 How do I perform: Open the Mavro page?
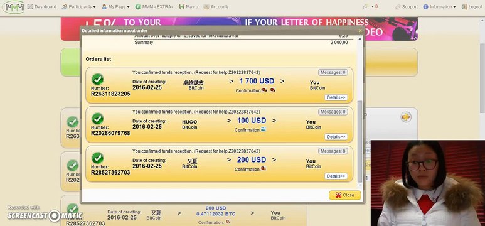[x=188, y=6]
